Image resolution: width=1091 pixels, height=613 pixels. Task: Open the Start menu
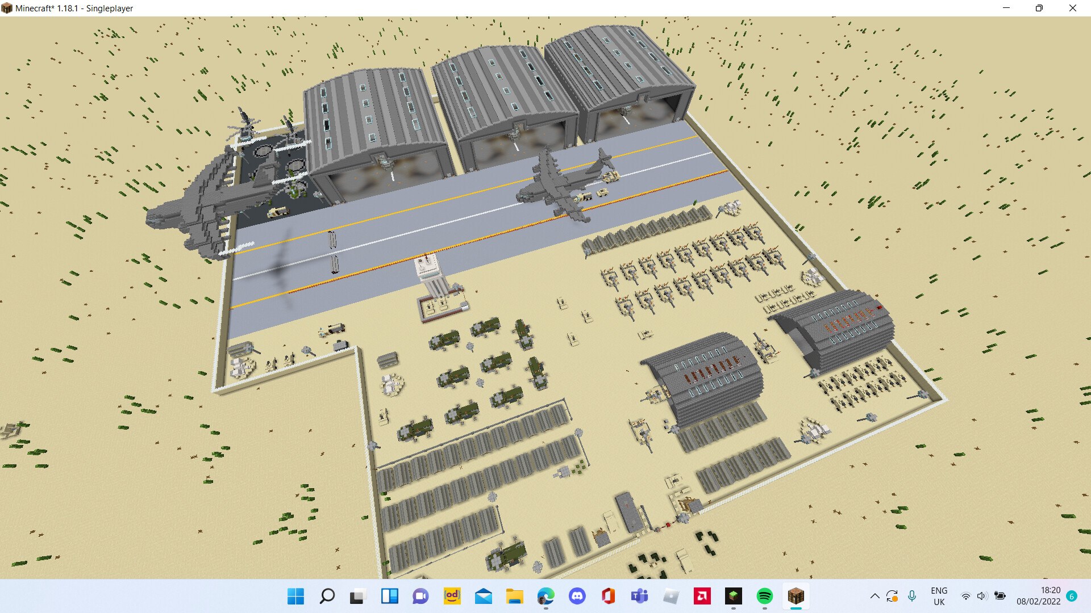pos(295,597)
